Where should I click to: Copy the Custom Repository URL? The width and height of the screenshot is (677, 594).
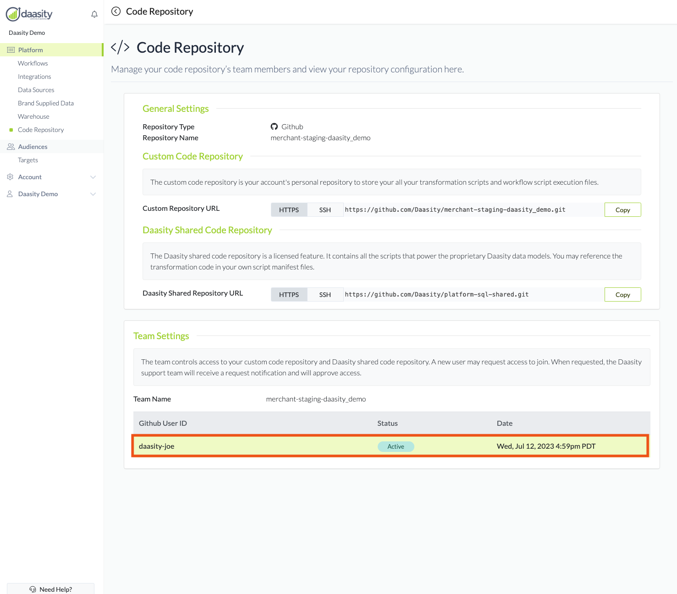[x=622, y=210]
